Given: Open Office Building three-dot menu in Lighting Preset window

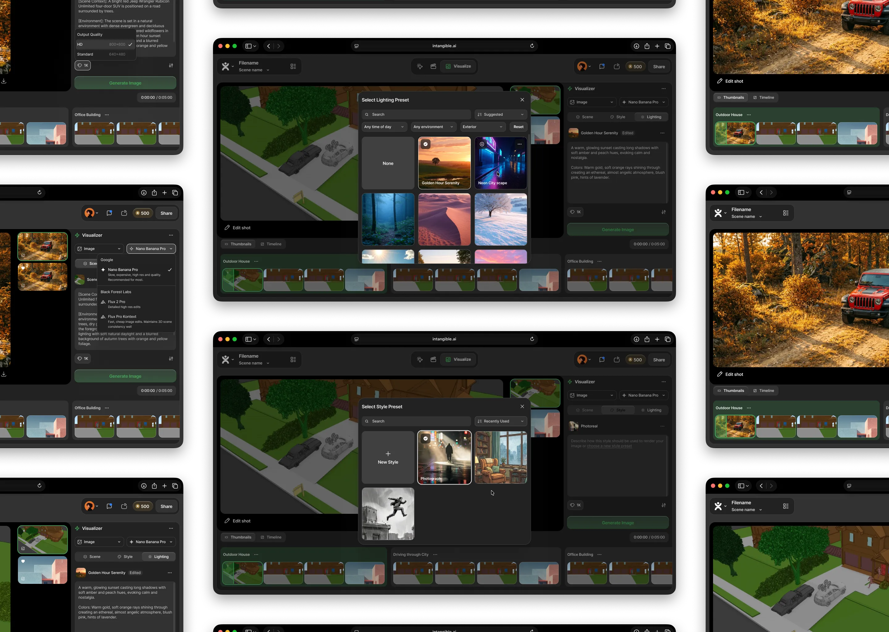Looking at the screenshot, I should click(599, 261).
